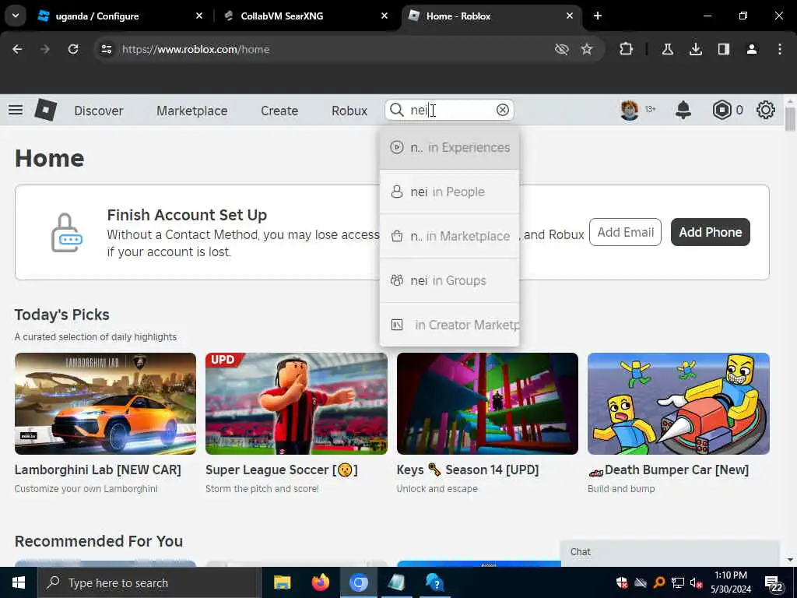The height and width of the screenshot is (598, 797).
Task: Search nei in Experiences
Action: point(449,147)
